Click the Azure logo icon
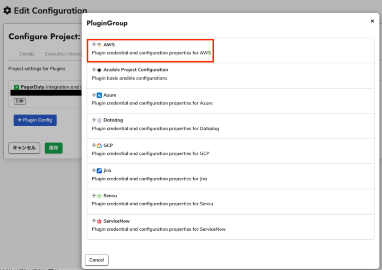This screenshot has height=270, width=382. (99, 95)
